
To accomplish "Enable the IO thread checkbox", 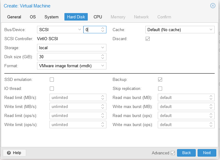I will tap(52, 88).
